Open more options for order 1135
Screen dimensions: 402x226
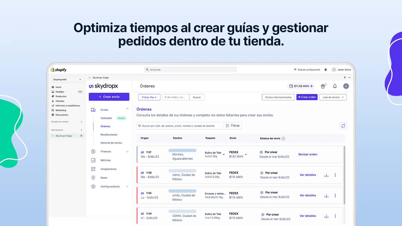coord(335,195)
